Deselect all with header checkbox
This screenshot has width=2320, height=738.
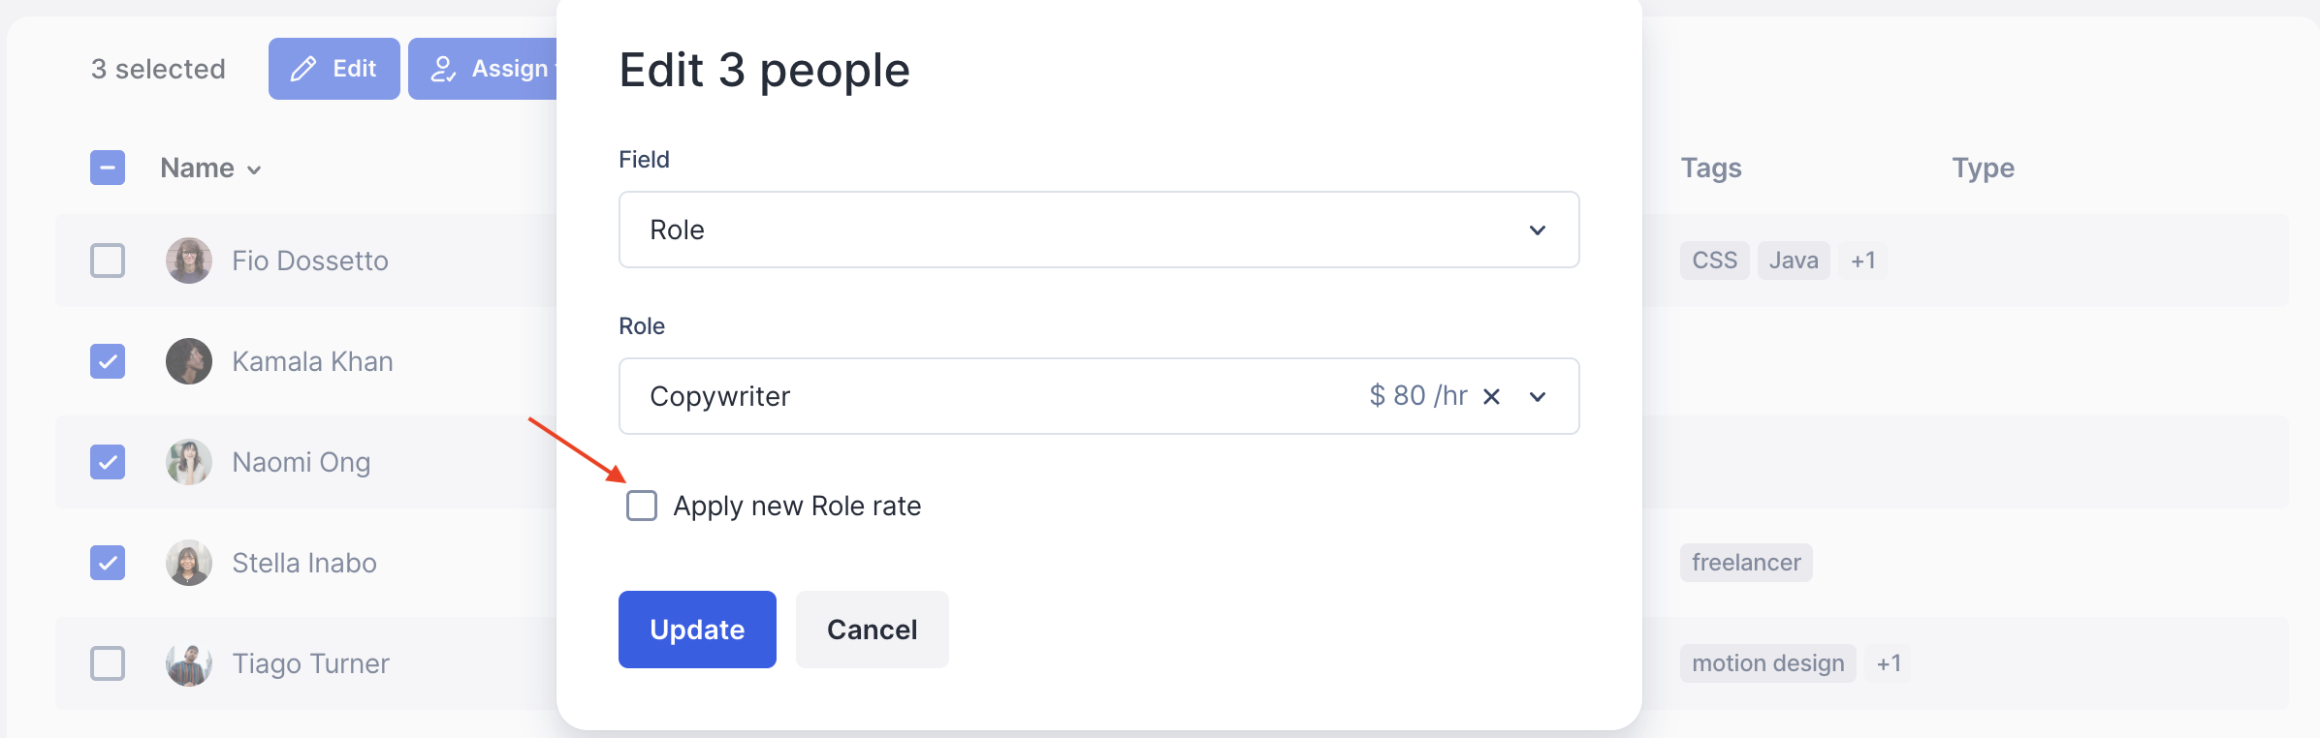click(x=108, y=168)
